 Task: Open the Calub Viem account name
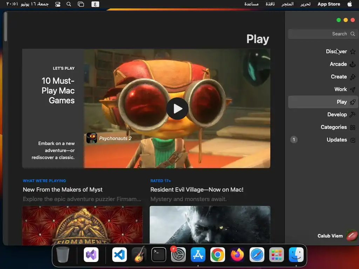[330, 236]
